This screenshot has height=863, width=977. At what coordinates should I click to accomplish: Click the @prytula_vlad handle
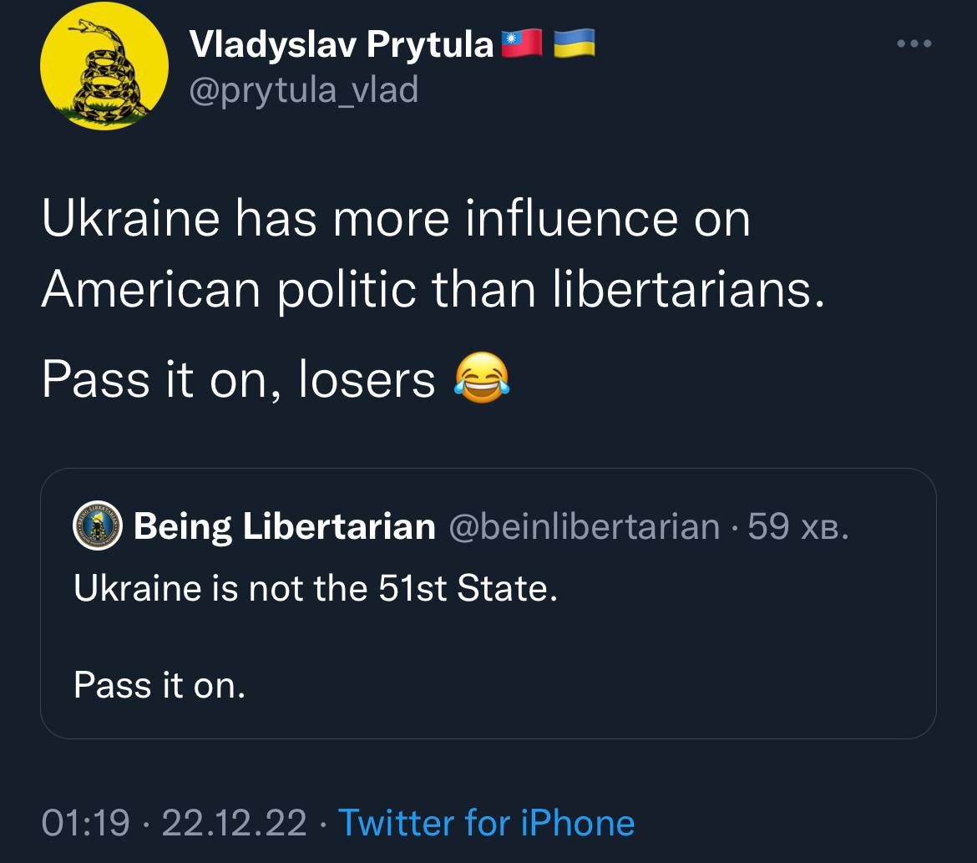[x=304, y=89]
